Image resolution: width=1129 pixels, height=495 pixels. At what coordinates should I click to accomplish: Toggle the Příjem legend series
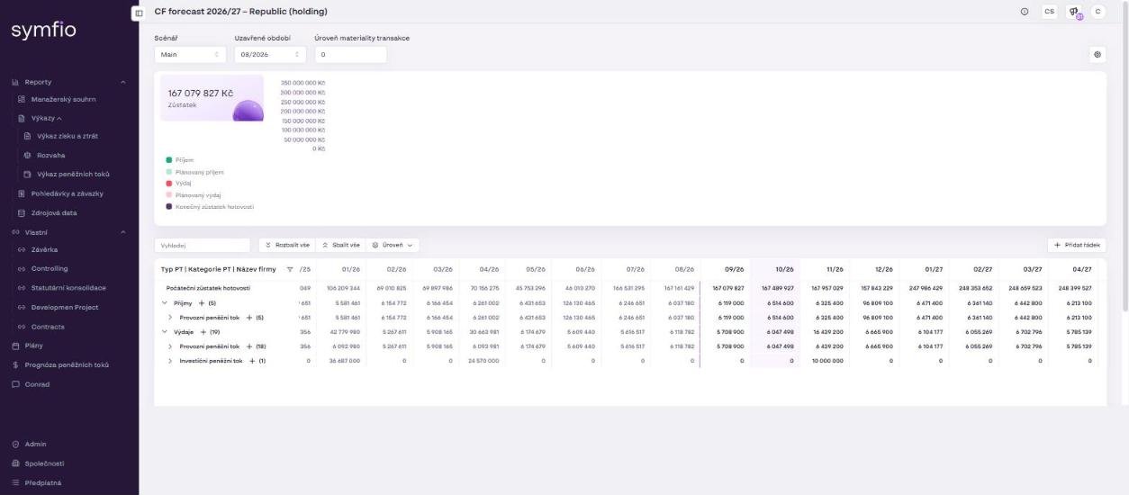180,160
